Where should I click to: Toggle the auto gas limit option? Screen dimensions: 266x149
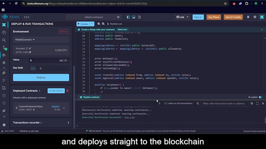pyautogui.click(x=33, y=68)
